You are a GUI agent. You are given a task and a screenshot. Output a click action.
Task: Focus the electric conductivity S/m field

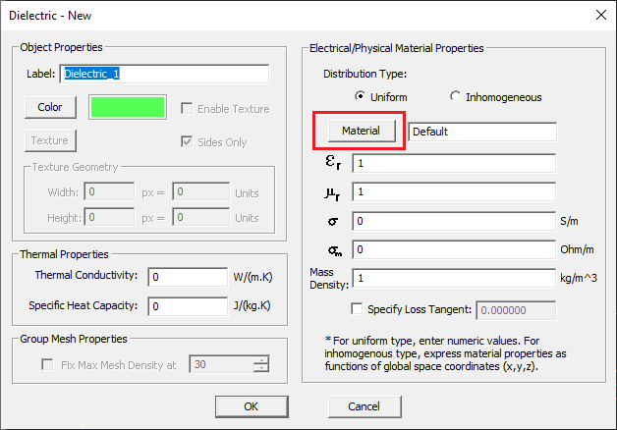[x=455, y=222]
